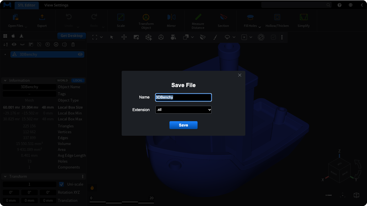Toggle the Uni-scale checkbox
Image resolution: width=367 pixels, height=206 pixels.
[x=62, y=184]
